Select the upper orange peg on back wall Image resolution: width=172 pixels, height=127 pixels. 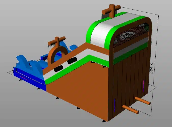click(143, 101)
